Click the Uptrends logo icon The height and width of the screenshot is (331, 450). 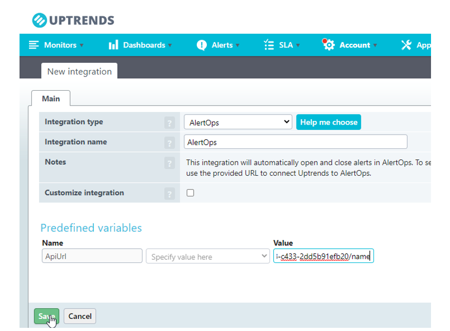point(40,21)
